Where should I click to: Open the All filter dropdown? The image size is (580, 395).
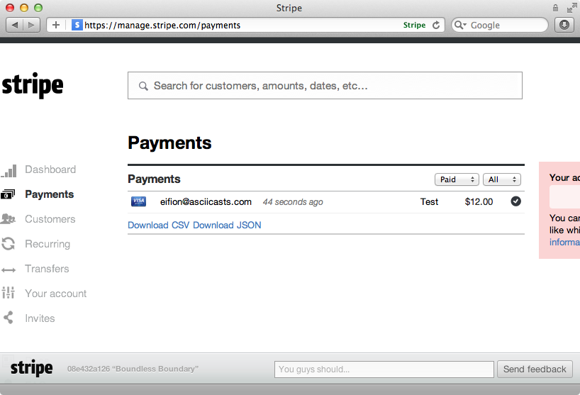tap(502, 179)
